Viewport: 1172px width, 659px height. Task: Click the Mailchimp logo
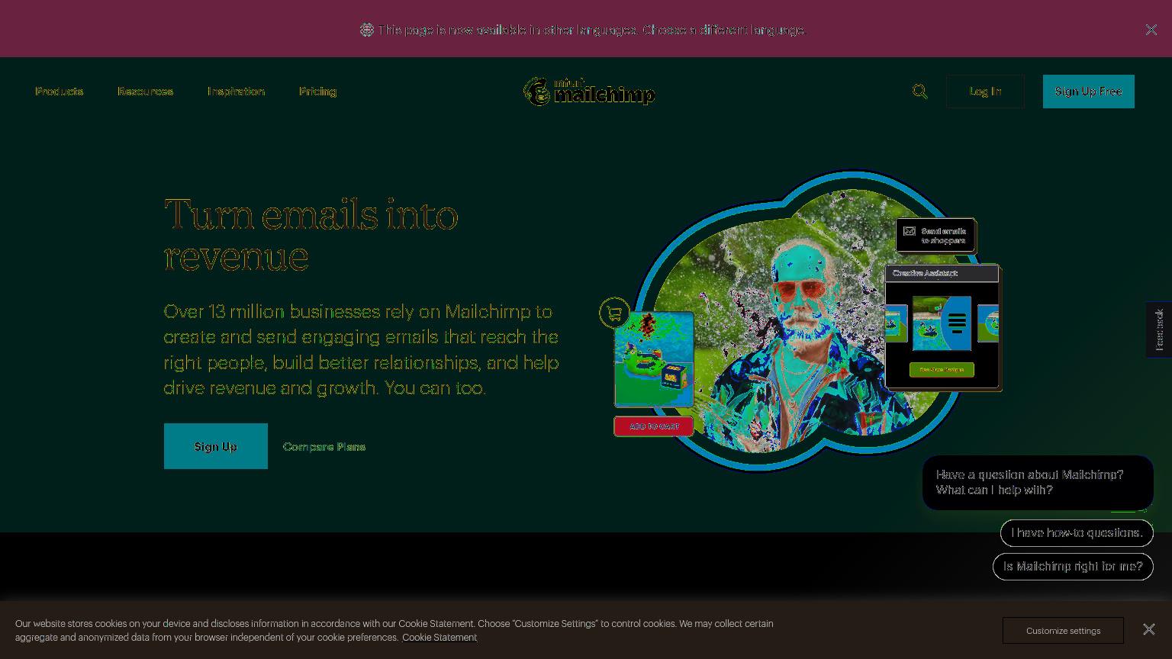589,92
